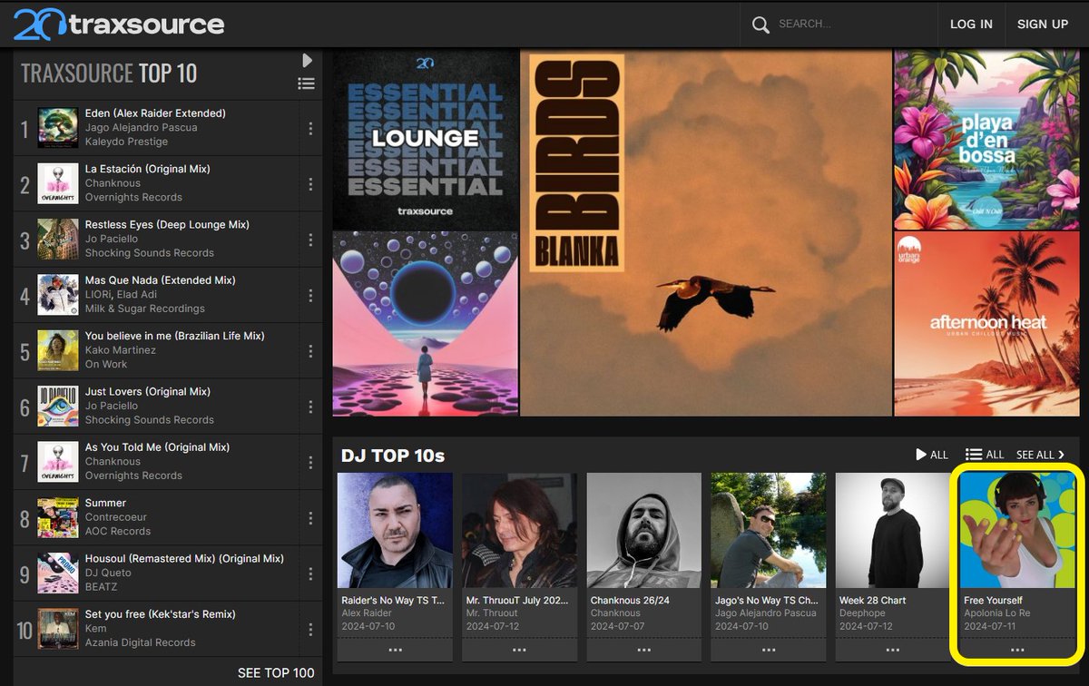
Task: Click the Traxsource logo
Action: (x=119, y=24)
